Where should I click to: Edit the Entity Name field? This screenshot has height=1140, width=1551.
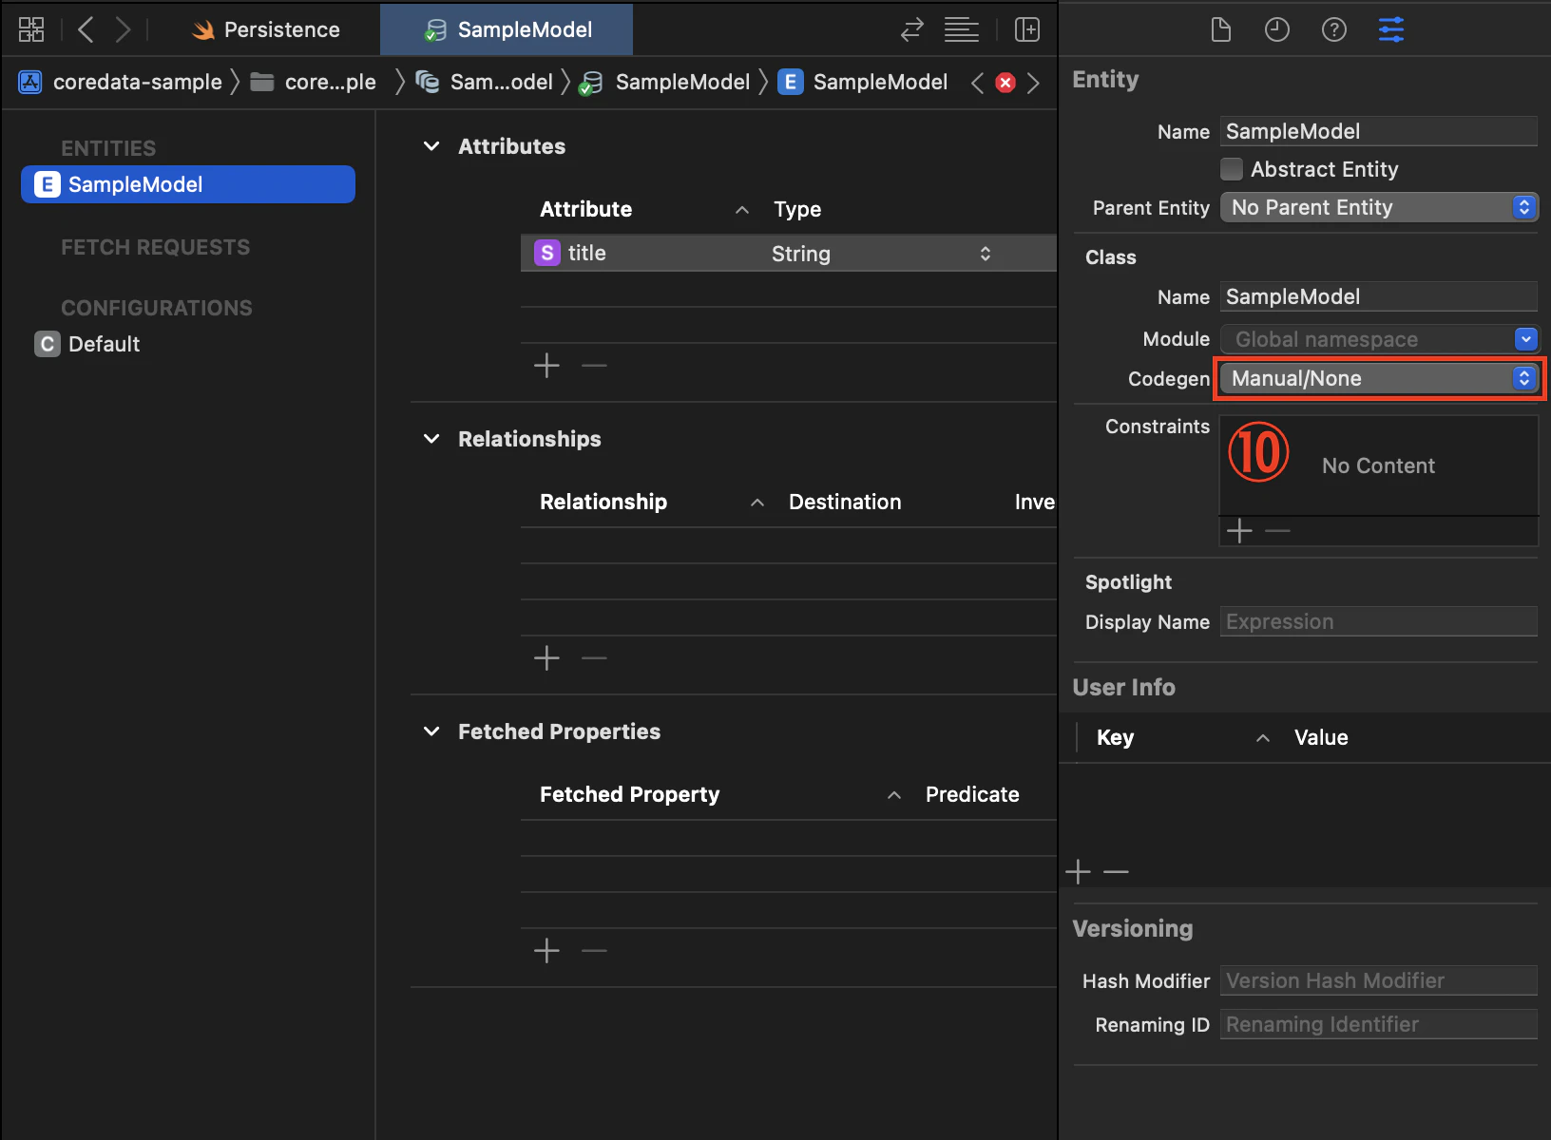(1379, 131)
